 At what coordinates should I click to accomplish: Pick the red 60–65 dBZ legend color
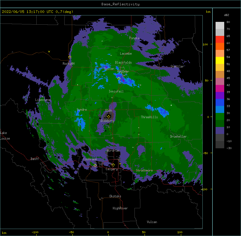click(x=220, y=39)
